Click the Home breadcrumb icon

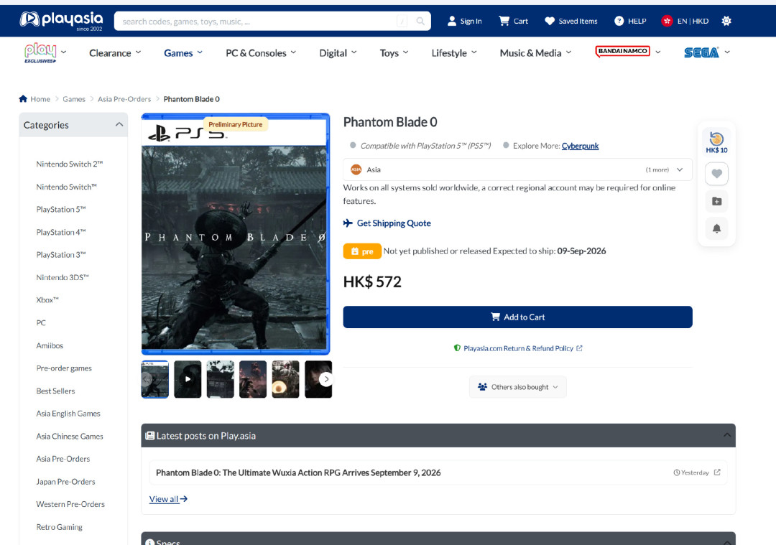click(23, 99)
